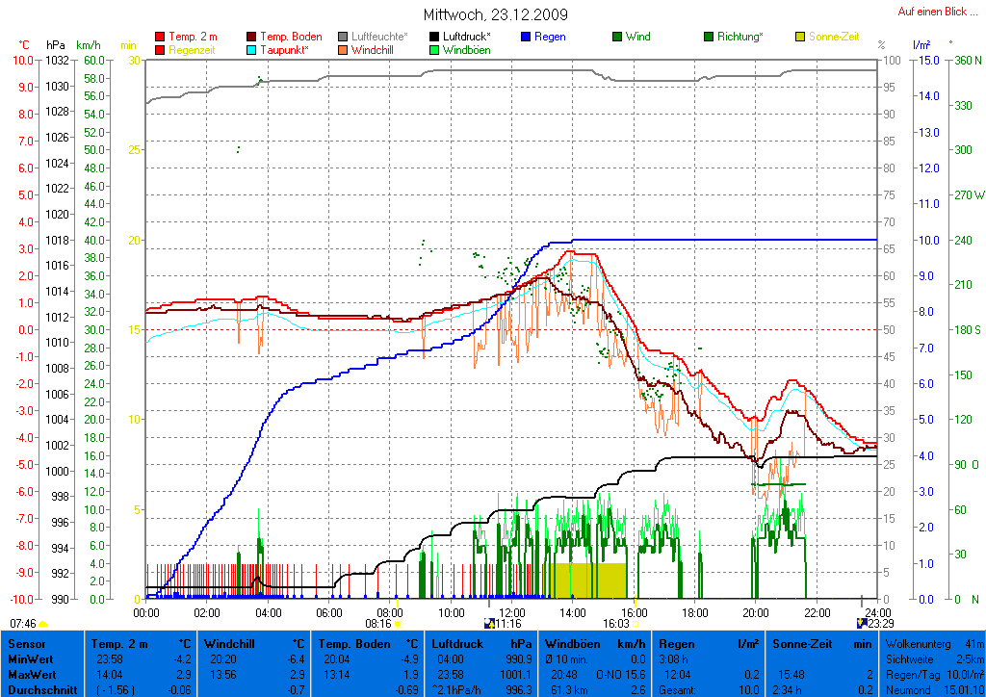
Task: Click the green Wind legend square
Action: click(617, 37)
